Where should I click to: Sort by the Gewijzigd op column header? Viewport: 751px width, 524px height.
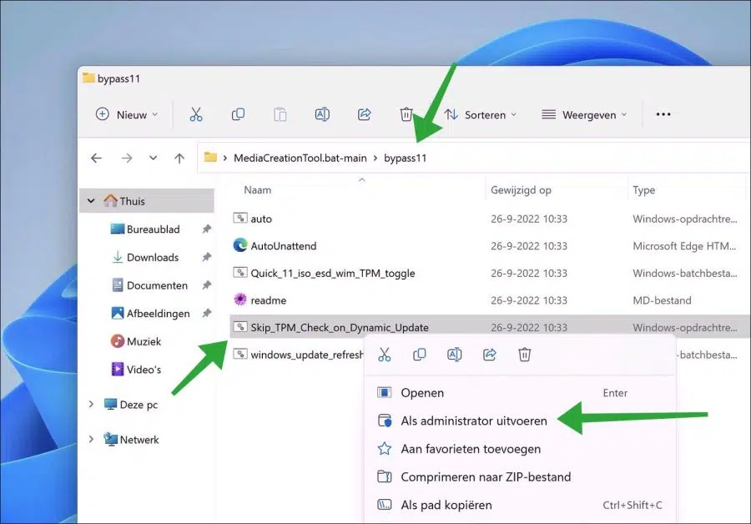pos(521,190)
